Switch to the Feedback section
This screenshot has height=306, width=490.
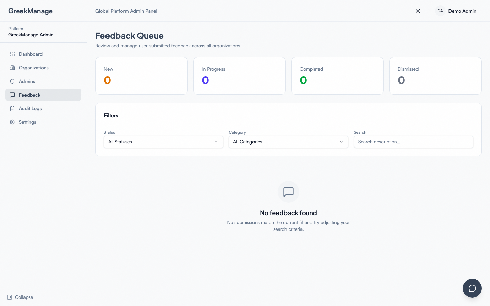click(30, 95)
